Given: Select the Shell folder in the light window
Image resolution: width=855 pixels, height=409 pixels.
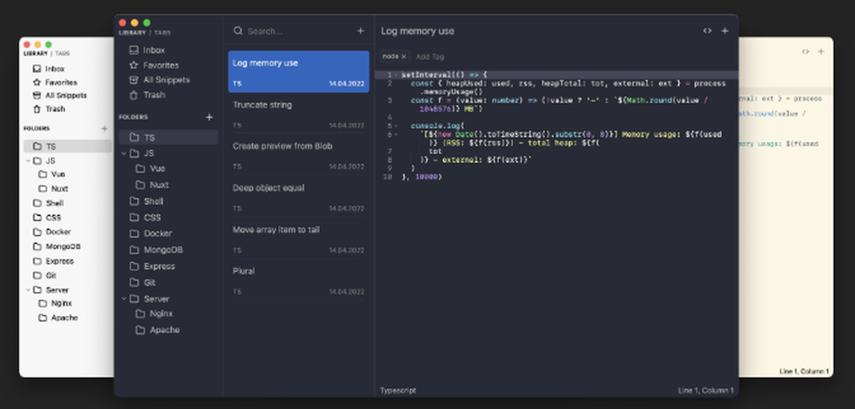Looking at the screenshot, I should click(48, 203).
